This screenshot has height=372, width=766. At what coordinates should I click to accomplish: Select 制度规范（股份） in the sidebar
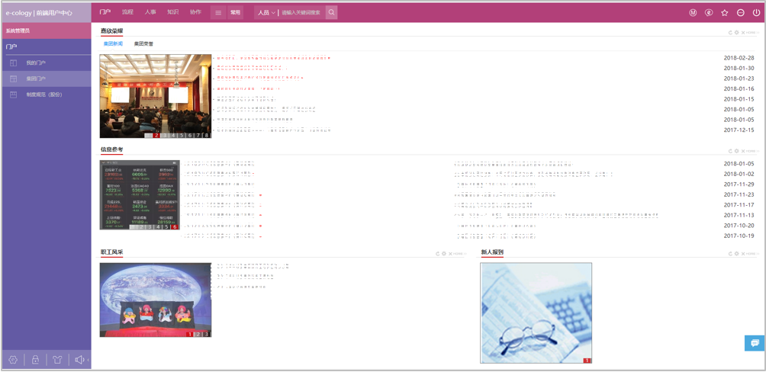tap(47, 95)
